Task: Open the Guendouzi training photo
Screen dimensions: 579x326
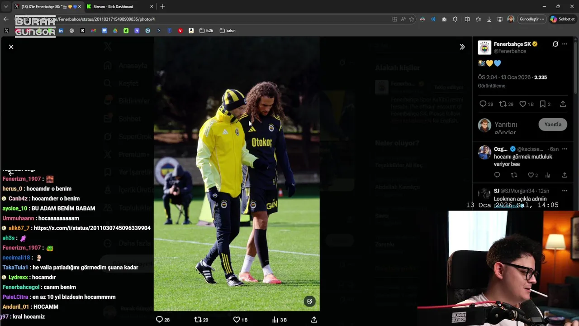Action: click(x=237, y=173)
